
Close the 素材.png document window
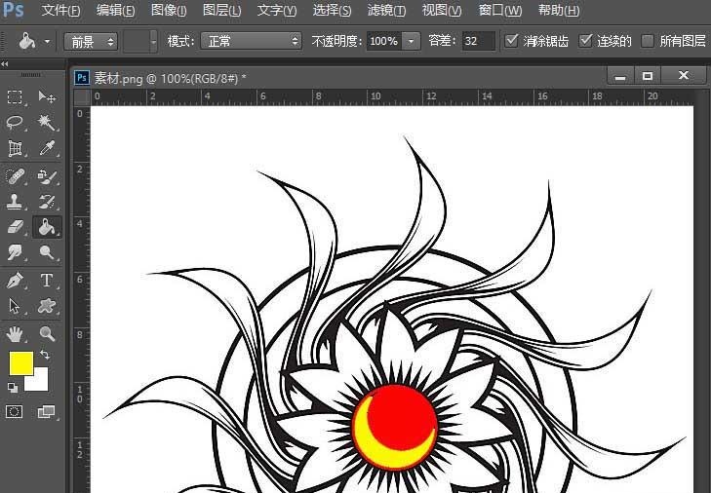tap(684, 76)
